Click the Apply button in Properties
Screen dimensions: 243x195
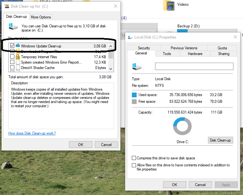pyautogui.click(x=226, y=185)
